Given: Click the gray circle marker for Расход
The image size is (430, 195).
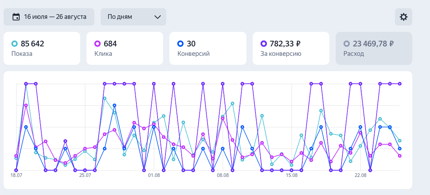Looking at the screenshot, I should pyautogui.click(x=347, y=44).
